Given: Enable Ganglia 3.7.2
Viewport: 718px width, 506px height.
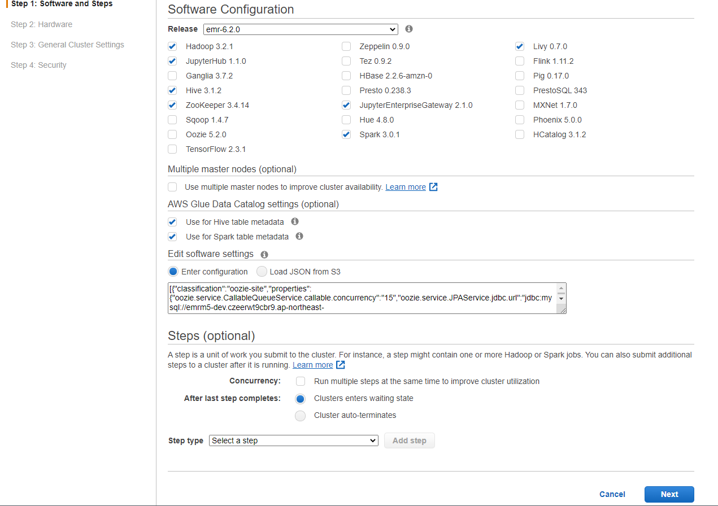Looking at the screenshot, I should pos(172,76).
